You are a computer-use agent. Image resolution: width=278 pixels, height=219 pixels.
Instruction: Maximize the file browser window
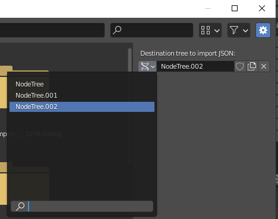point(235,8)
